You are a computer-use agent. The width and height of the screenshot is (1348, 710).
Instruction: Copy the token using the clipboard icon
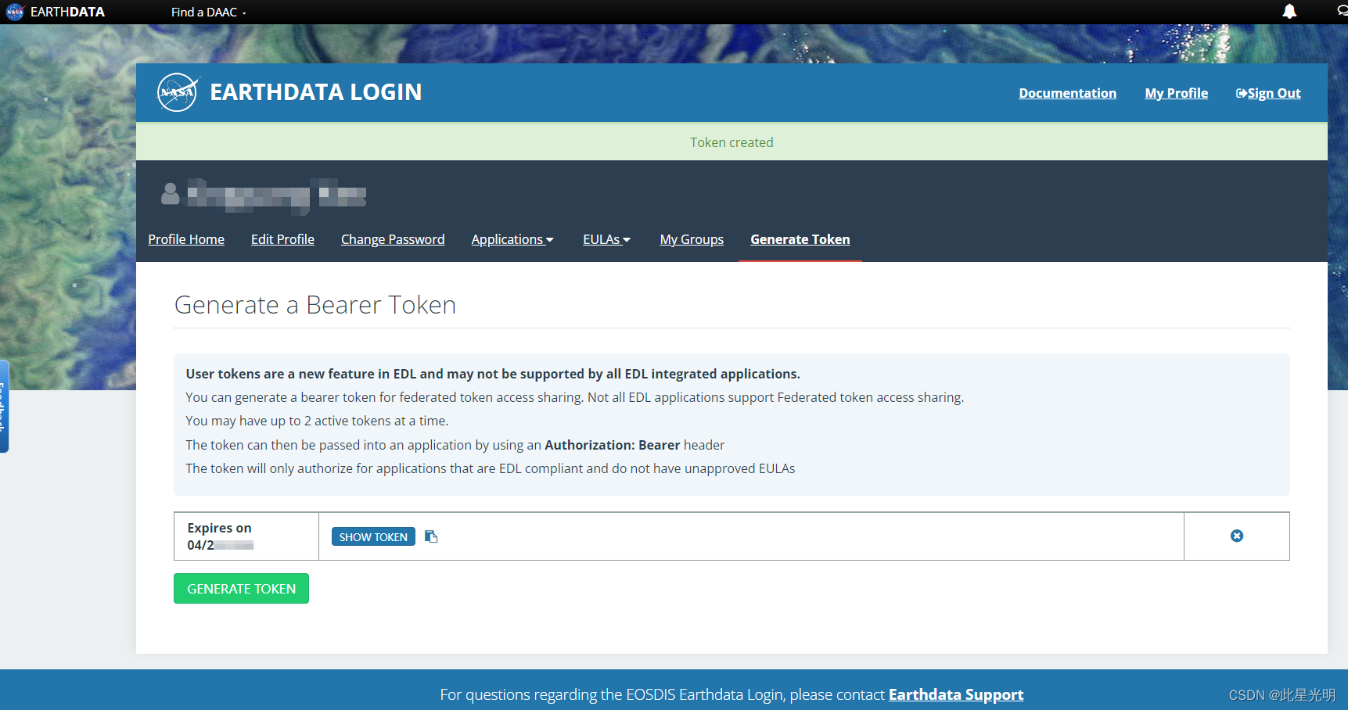tap(431, 536)
